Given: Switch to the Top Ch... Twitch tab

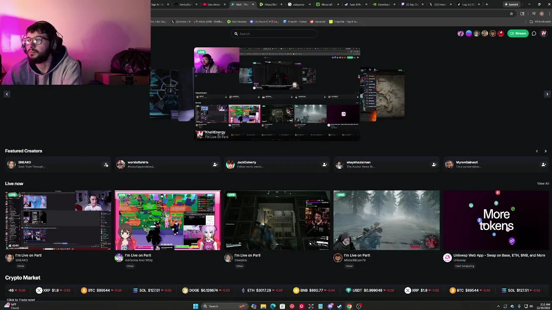Looking at the screenshot, I should point(412,4).
